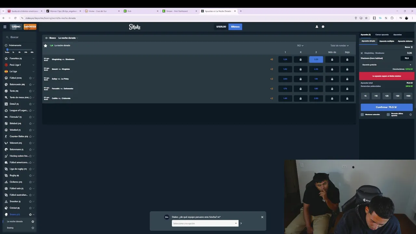Add +25 to the stake
Viewport: 416px width, 234px height.
(x=387, y=96)
